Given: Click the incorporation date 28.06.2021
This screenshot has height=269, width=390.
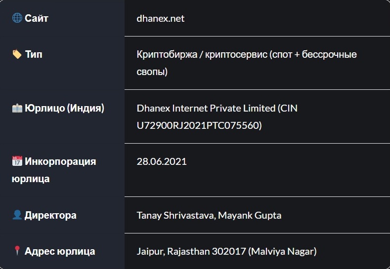Looking at the screenshot, I should (x=162, y=161).
